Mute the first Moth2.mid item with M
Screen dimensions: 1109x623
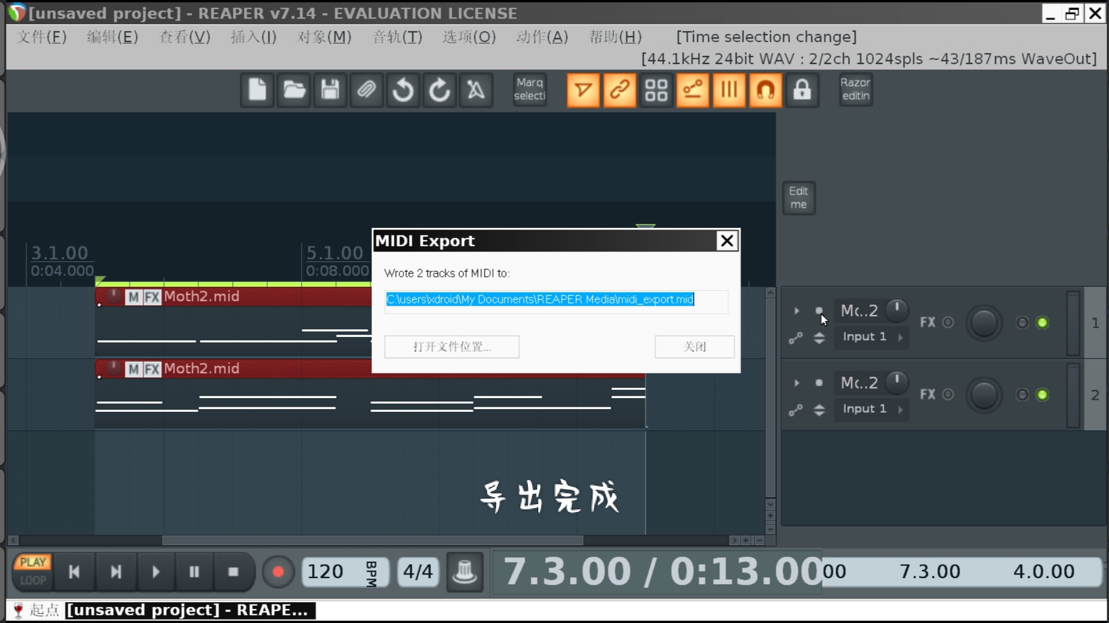[134, 297]
